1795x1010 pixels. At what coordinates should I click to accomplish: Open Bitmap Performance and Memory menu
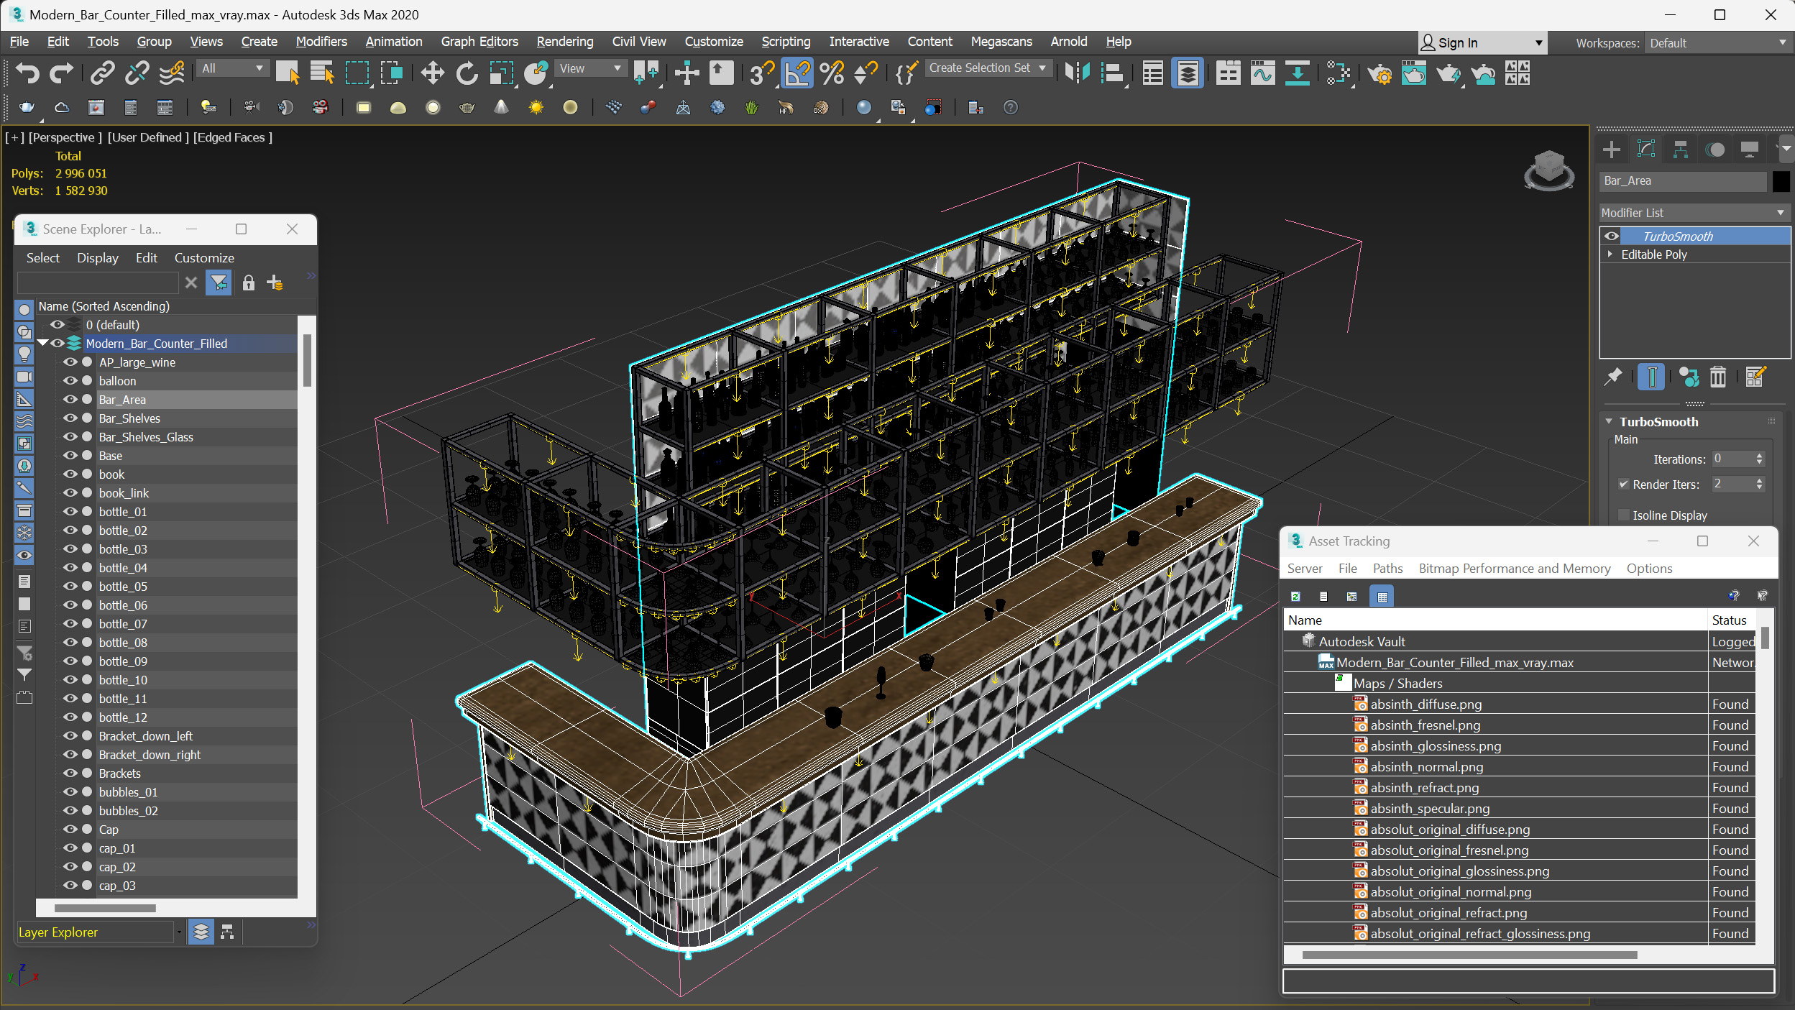(1514, 568)
